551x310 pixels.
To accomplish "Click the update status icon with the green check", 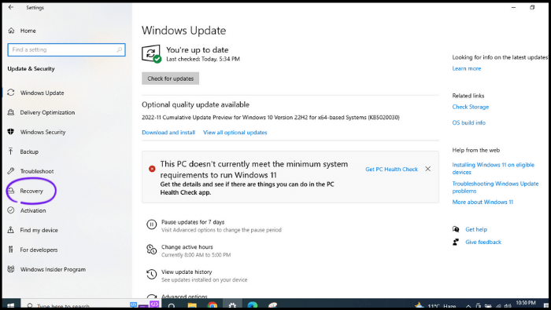I will [x=151, y=54].
